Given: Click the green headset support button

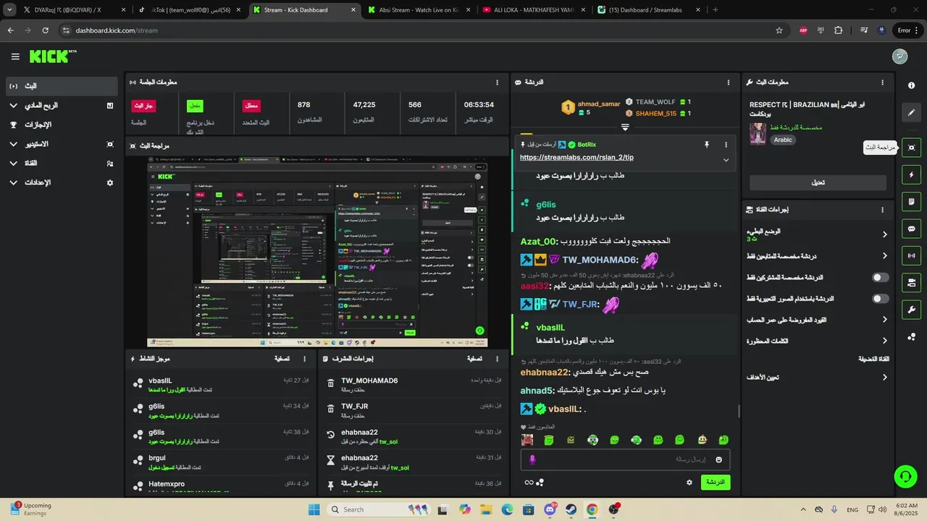Looking at the screenshot, I should pyautogui.click(x=905, y=475).
